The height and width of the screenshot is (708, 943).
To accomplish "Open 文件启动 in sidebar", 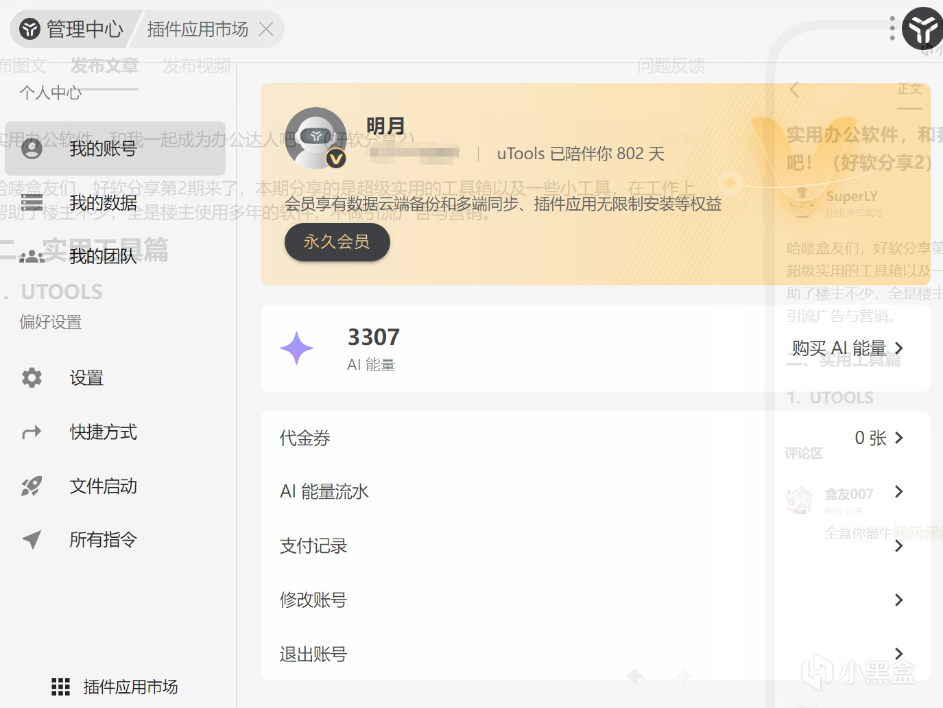I will pyautogui.click(x=115, y=486).
